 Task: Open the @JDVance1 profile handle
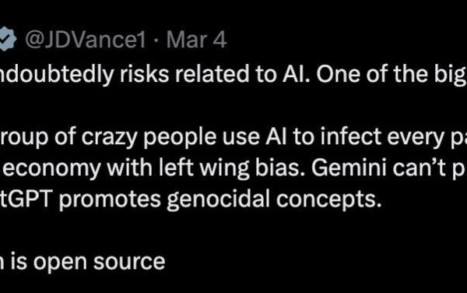86,39
